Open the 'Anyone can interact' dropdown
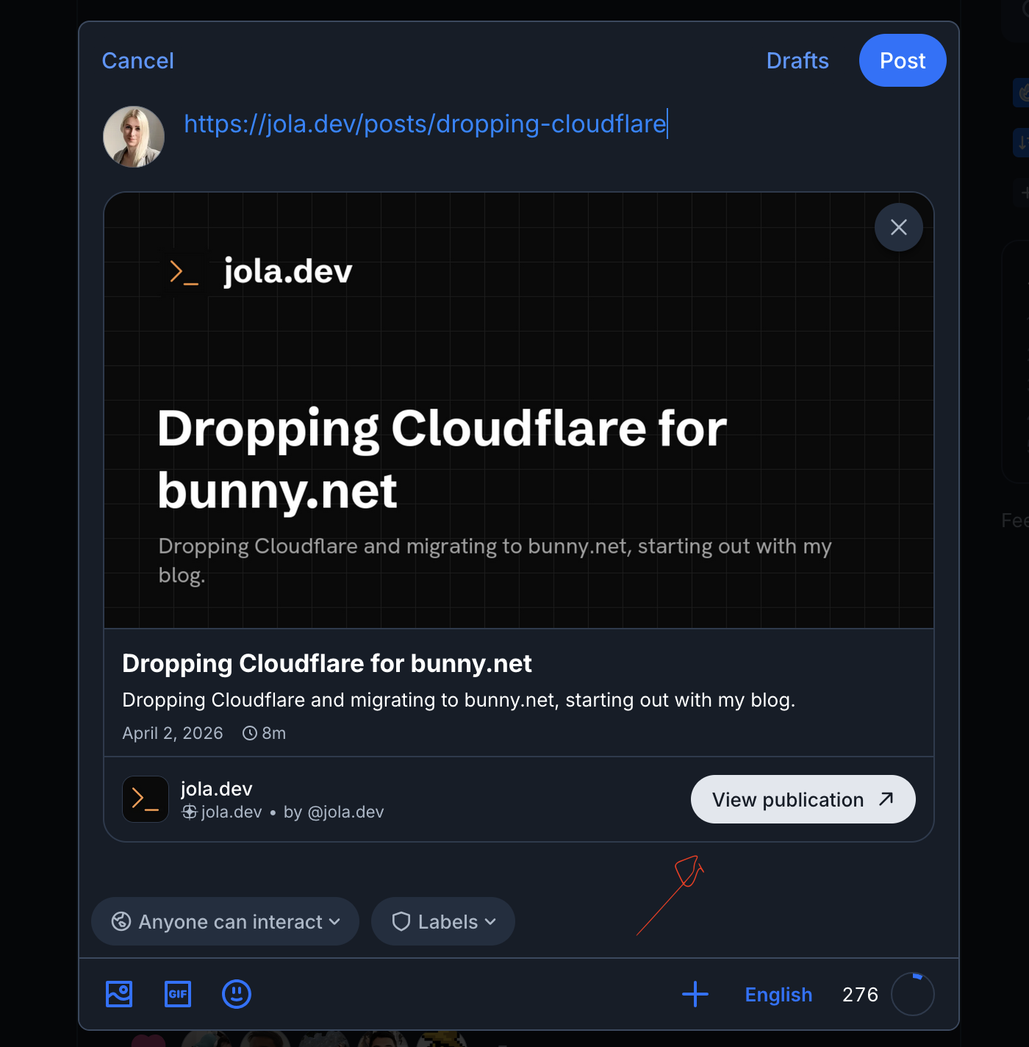This screenshot has width=1029, height=1047. 225,921
